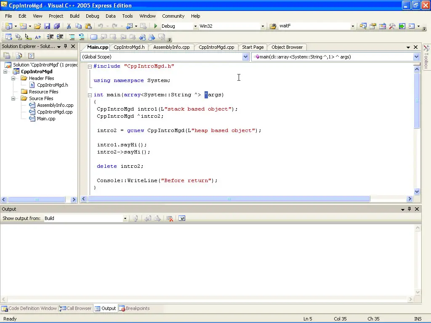This screenshot has height=323, width=431.
Task: Toggle word wrap in Output pane
Action: pyautogui.click(x=182, y=218)
